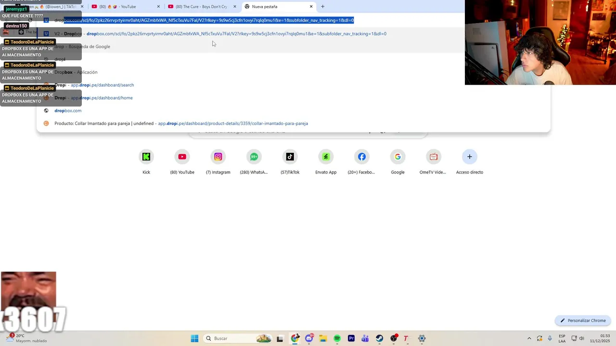Image resolution: width=616 pixels, height=346 pixels.
Task: Open the red T app in the taskbar
Action: pyautogui.click(x=406, y=338)
